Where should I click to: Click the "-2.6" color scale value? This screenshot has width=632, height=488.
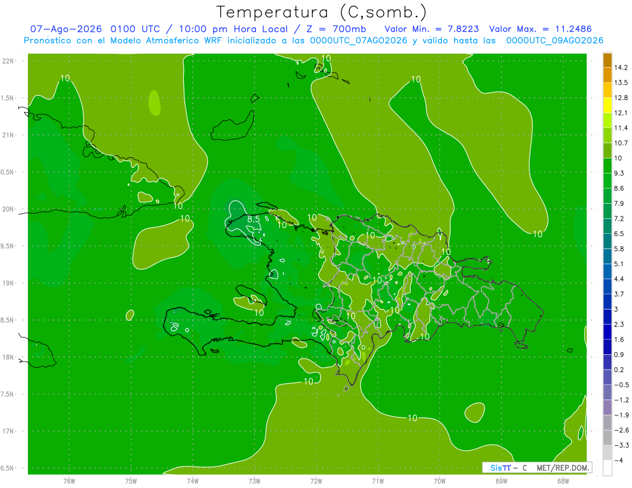tap(621, 430)
